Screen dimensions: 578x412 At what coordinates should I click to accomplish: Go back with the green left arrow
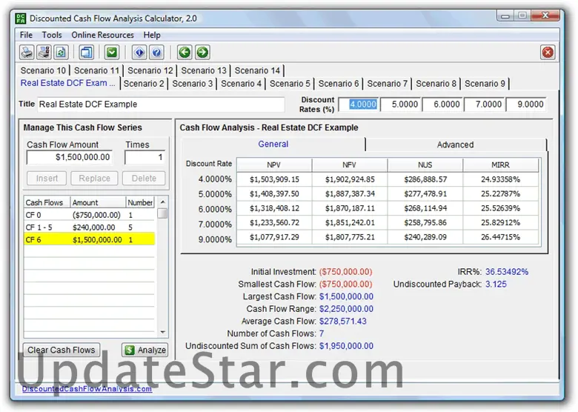point(185,53)
